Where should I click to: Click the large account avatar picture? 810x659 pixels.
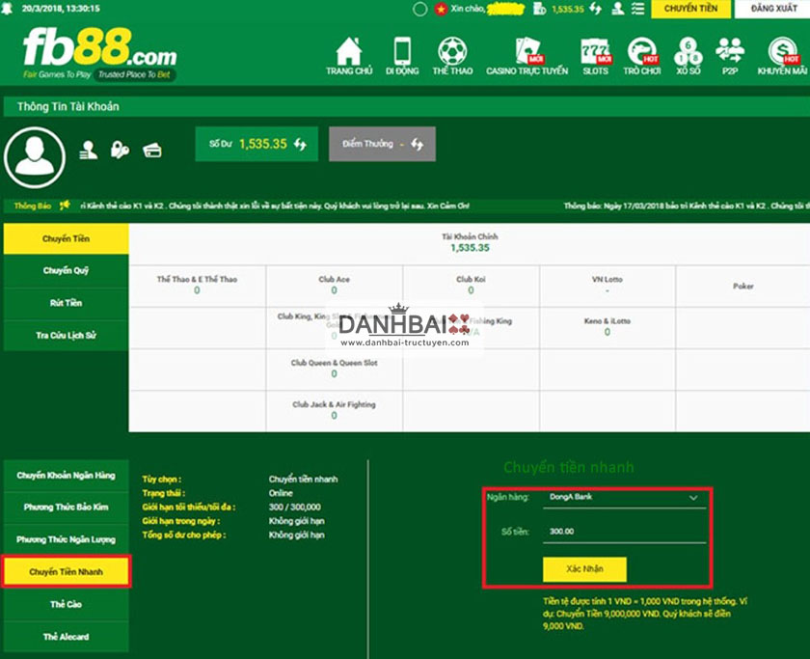(35, 157)
